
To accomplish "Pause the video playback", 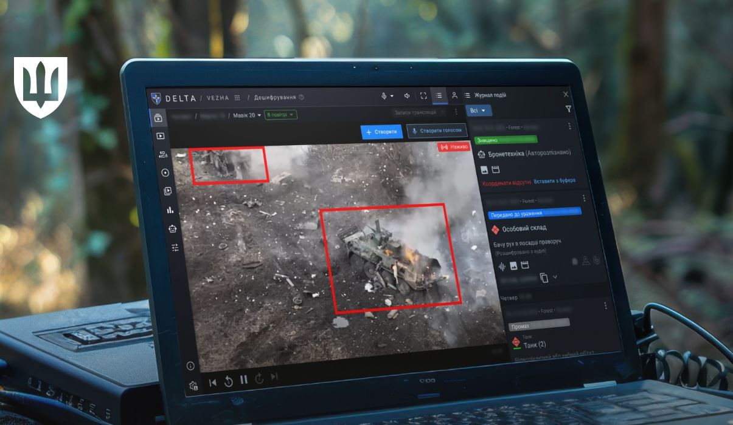I will point(244,380).
